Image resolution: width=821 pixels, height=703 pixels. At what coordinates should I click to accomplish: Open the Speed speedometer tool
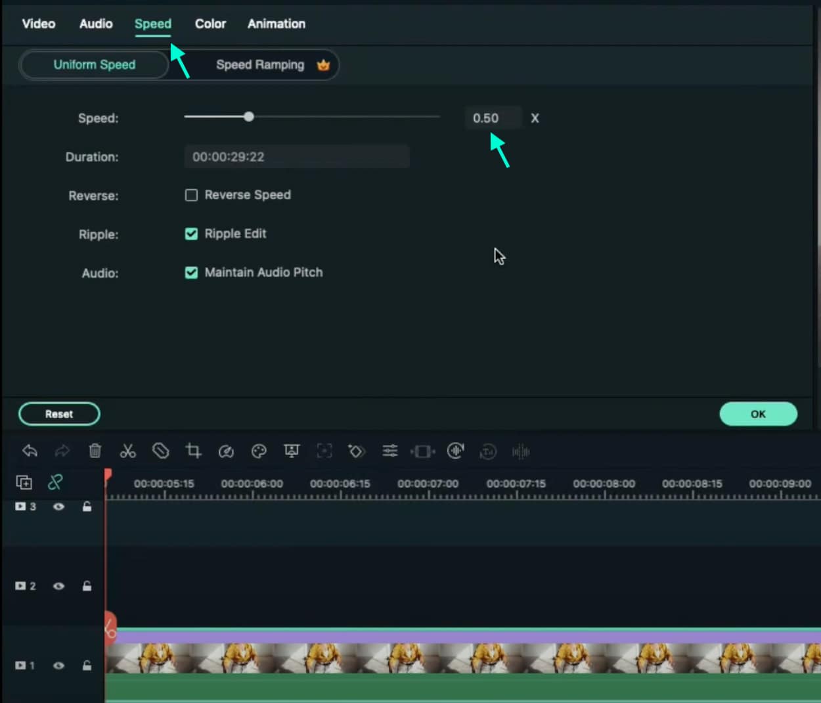(x=226, y=451)
